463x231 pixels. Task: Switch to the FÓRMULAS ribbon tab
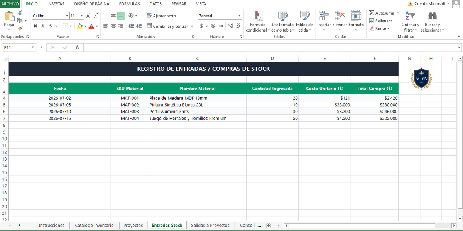pyautogui.click(x=129, y=4)
